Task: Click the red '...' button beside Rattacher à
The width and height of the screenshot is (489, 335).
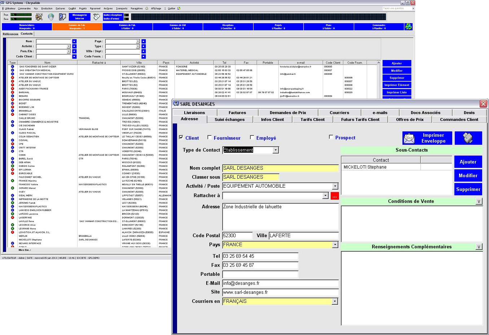Action: coord(335,196)
